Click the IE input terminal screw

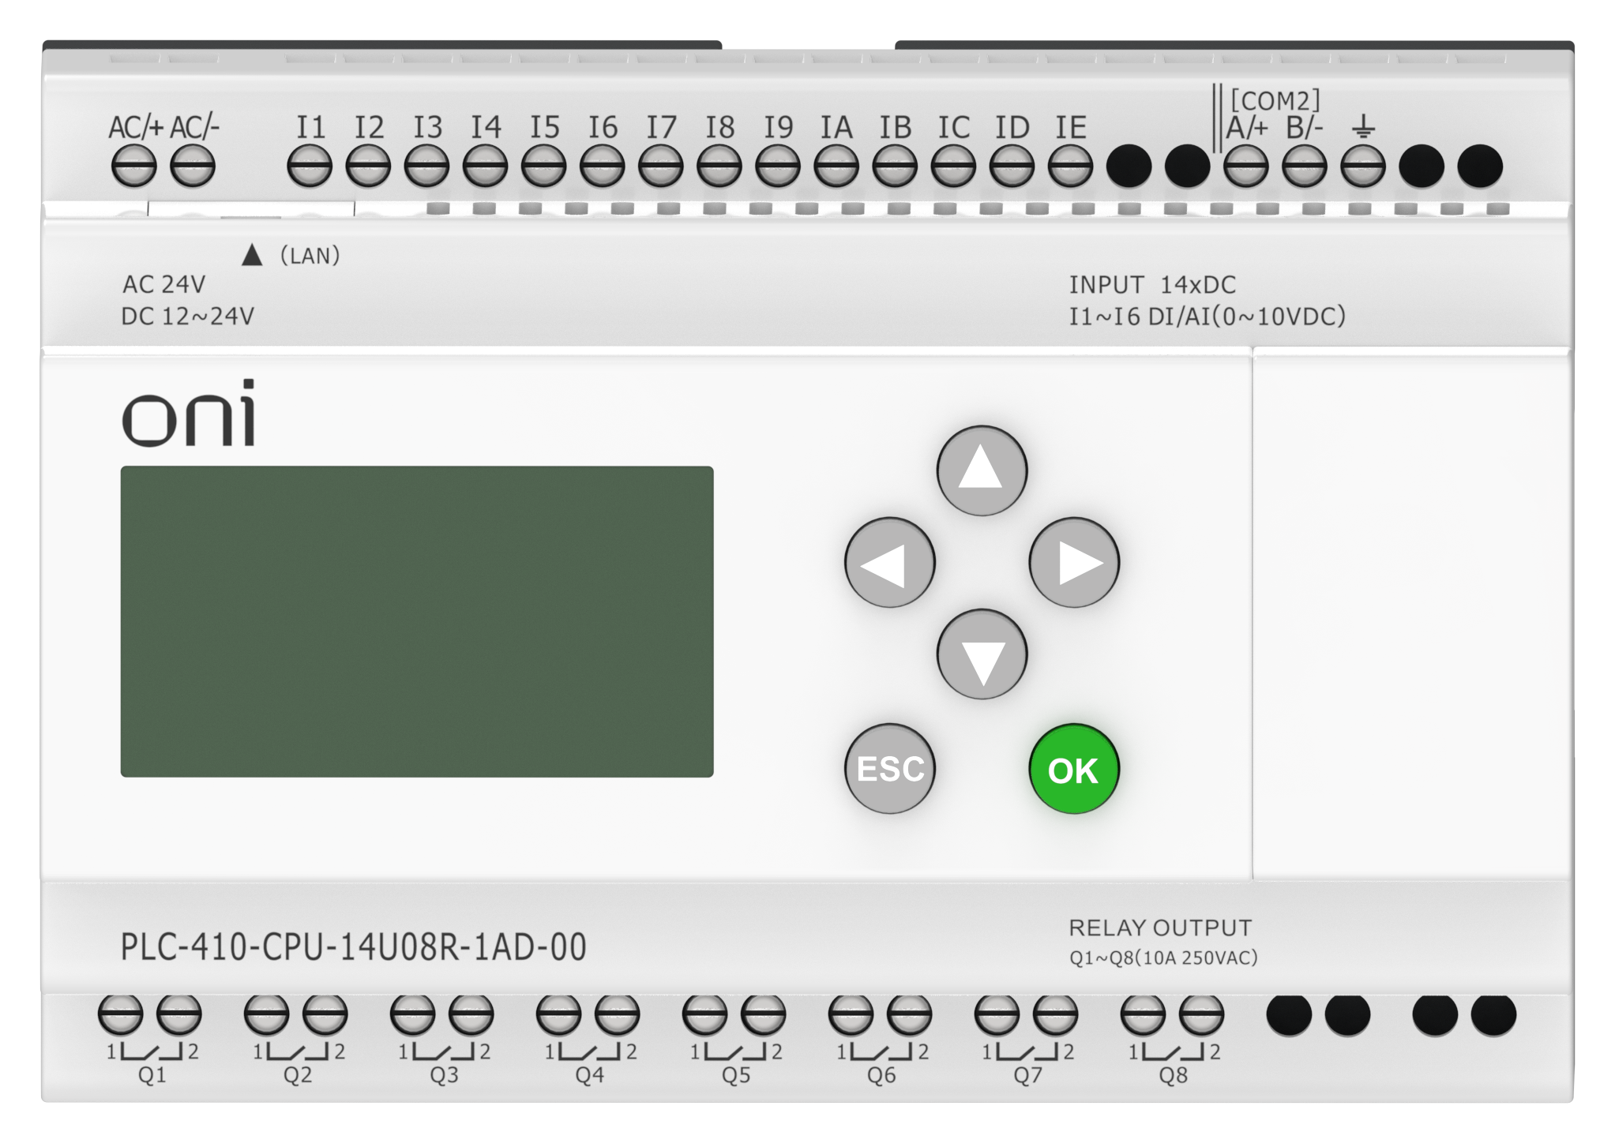1070,167
